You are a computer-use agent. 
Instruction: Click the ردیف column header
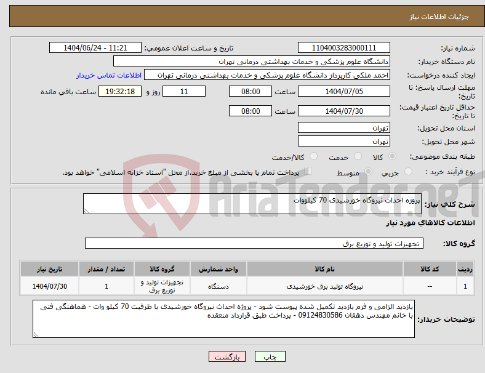point(465,269)
